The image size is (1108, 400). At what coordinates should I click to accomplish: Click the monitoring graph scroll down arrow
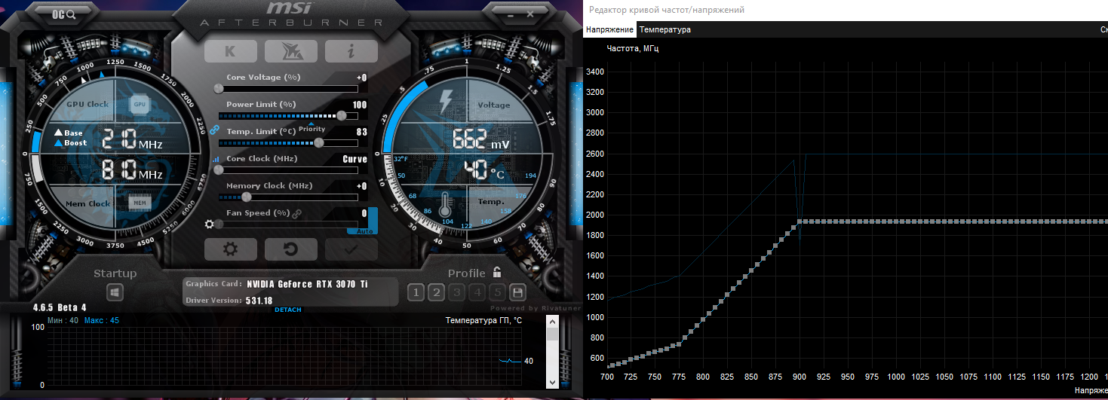[x=552, y=381]
